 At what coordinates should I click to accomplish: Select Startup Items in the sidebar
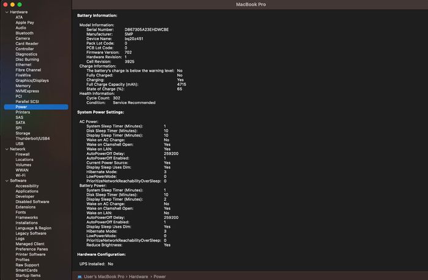pyautogui.click(x=28, y=275)
